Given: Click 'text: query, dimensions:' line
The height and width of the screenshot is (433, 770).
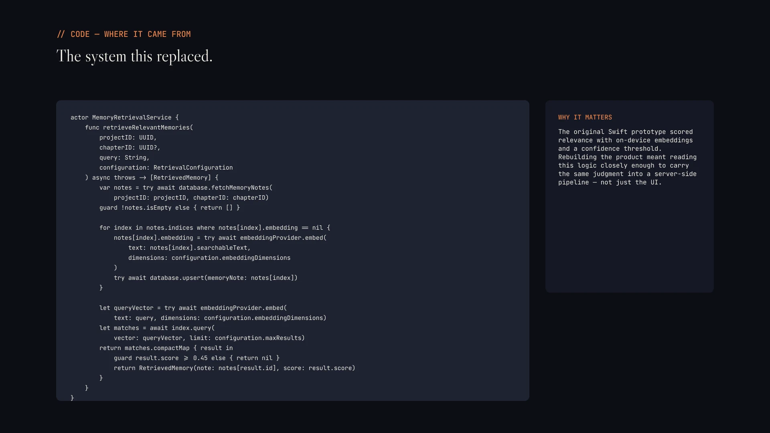Looking at the screenshot, I should 220,318.
